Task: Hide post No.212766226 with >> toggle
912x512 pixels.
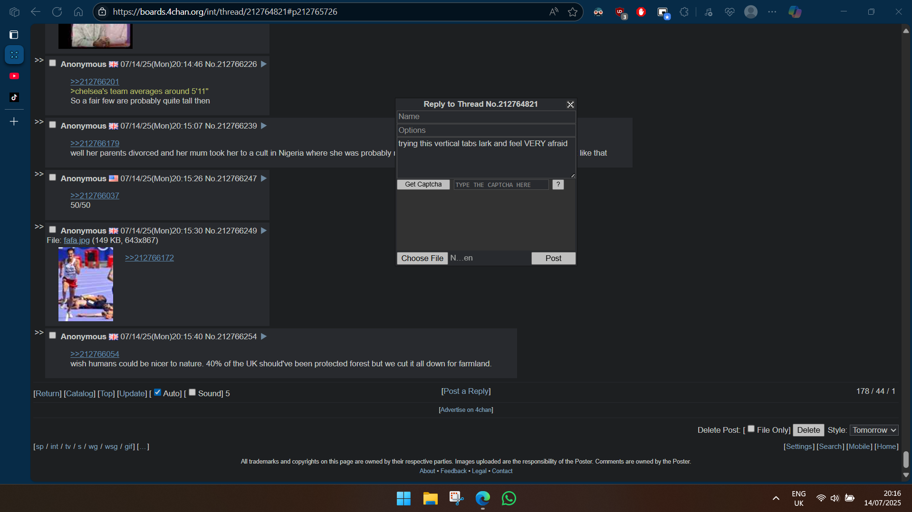Action: click(39, 60)
